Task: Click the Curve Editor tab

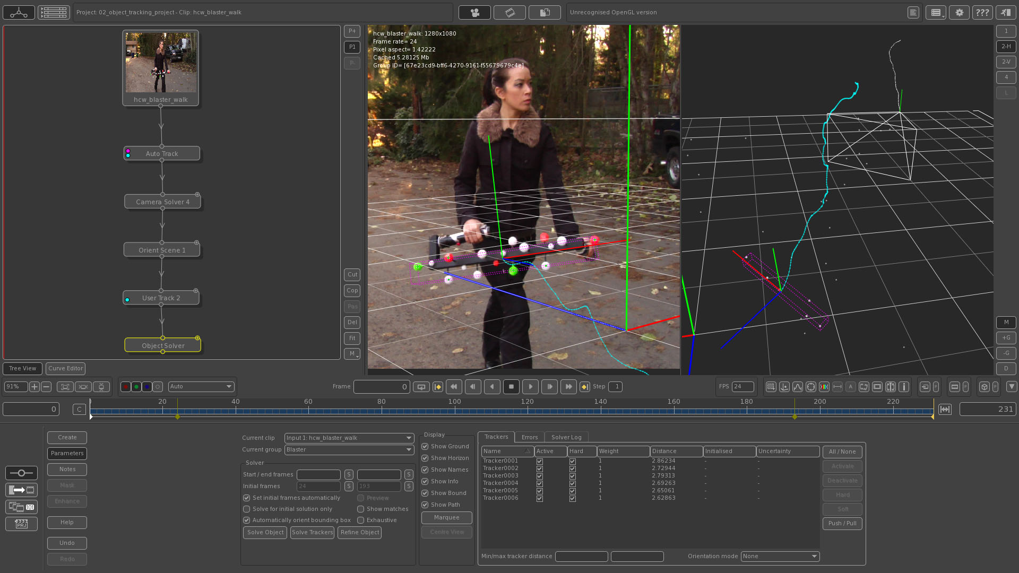Action: [x=65, y=367]
